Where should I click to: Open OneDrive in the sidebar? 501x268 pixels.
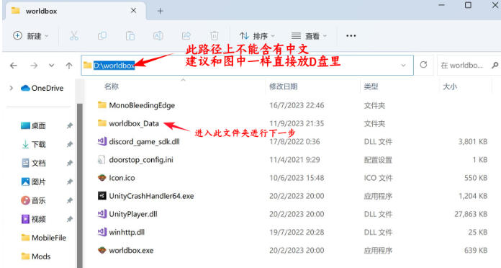click(42, 88)
